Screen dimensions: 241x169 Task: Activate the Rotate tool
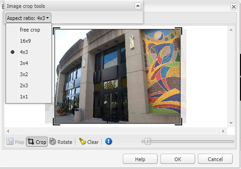tap(61, 142)
